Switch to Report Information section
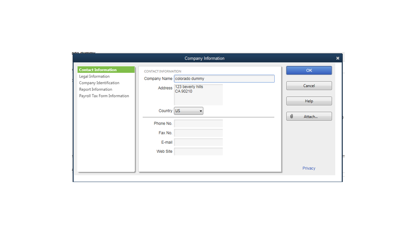 pos(96,90)
